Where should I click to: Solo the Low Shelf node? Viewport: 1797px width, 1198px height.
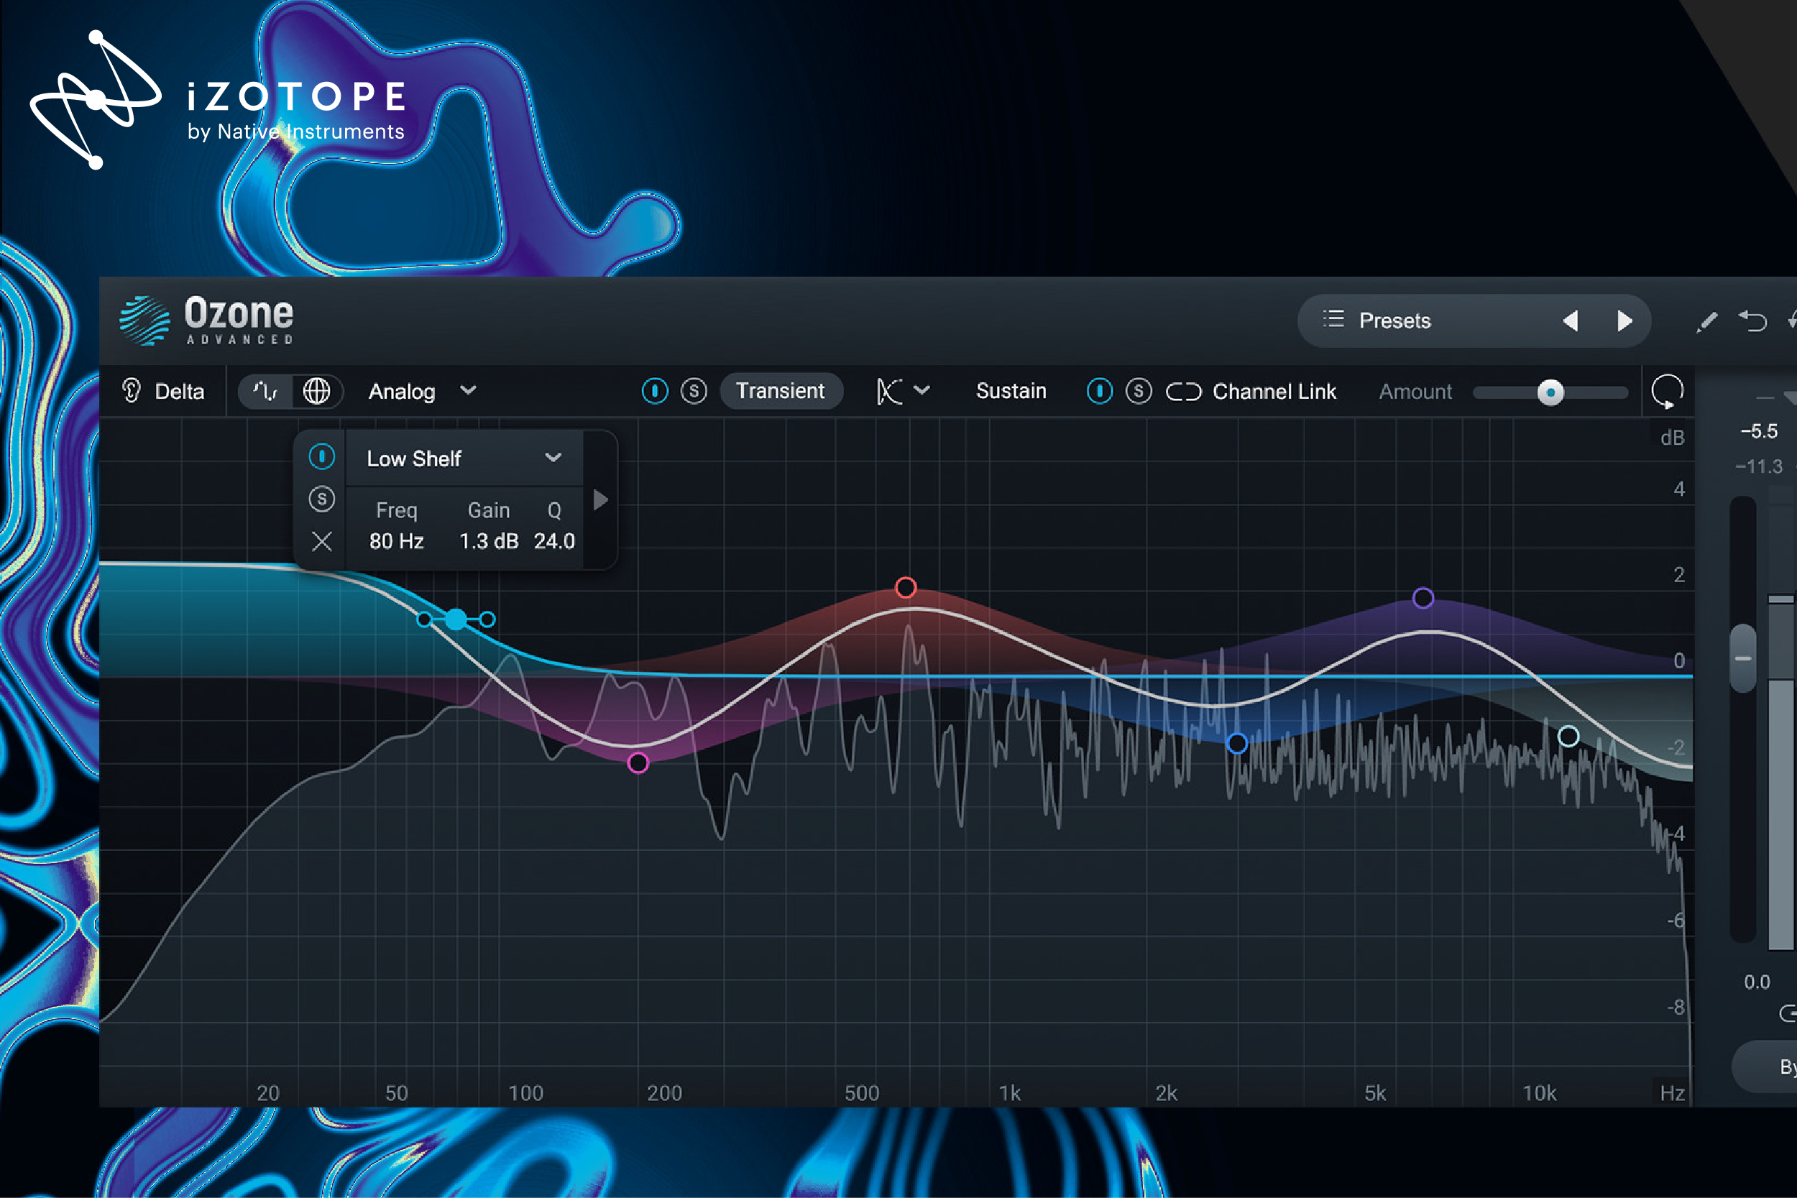pos(321,499)
